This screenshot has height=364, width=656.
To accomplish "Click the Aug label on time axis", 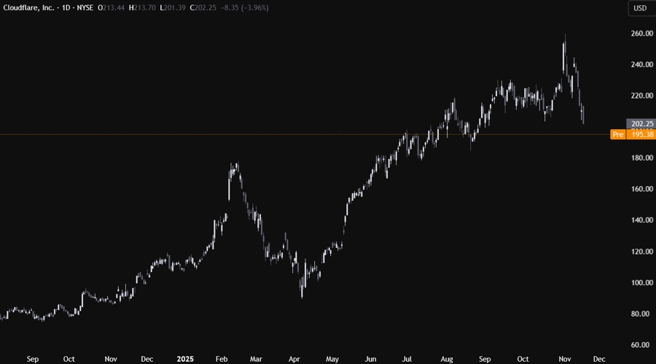I will click(447, 359).
